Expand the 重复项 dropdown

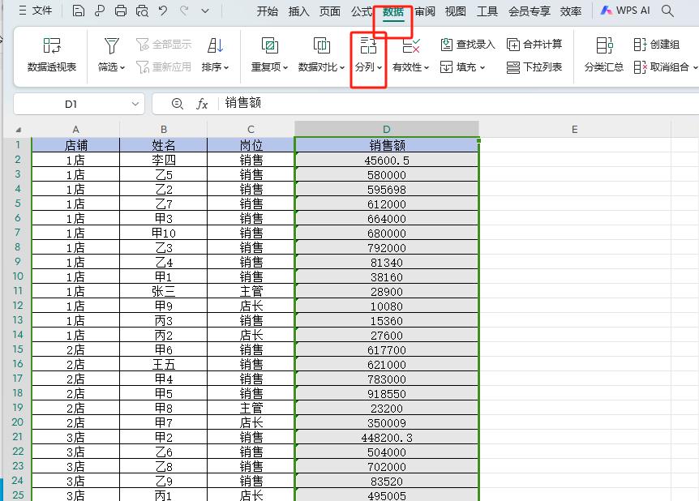[x=285, y=68]
